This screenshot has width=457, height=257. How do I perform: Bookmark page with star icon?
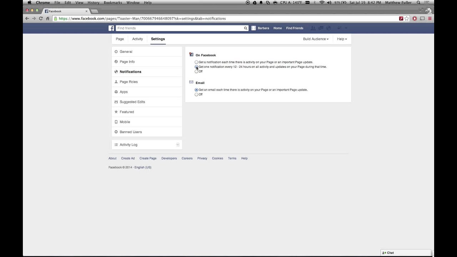[x=407, y=19]
